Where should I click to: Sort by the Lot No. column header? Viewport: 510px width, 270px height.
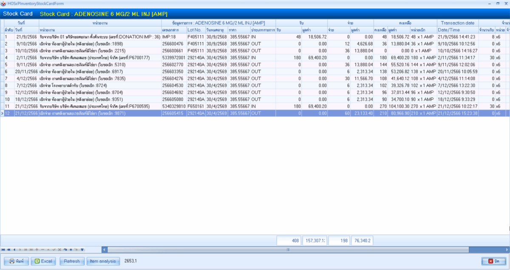tap(195, 30)
